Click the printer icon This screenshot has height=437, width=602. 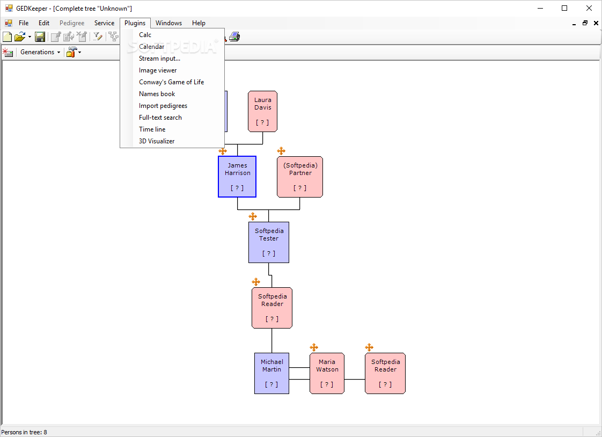click(234, 37)
